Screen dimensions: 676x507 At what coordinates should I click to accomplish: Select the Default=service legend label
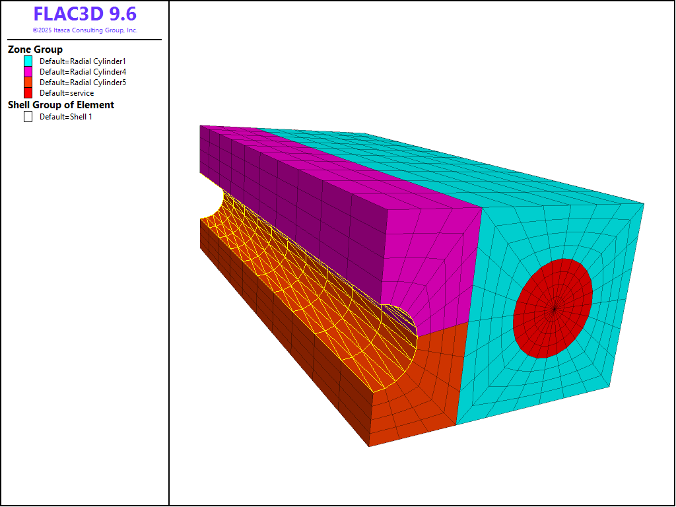click(x=67, y=93)
